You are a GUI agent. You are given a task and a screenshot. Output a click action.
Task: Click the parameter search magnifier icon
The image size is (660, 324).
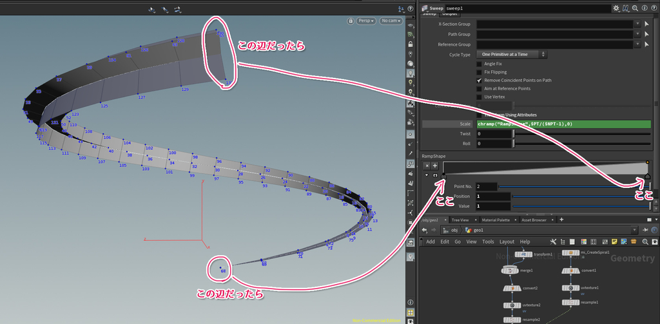pyautogui.click(x=635, y=8)
